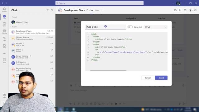This screenshot has height=112, width=199.
Task: Pop out the chat window
Action: (x=196, y=10)
